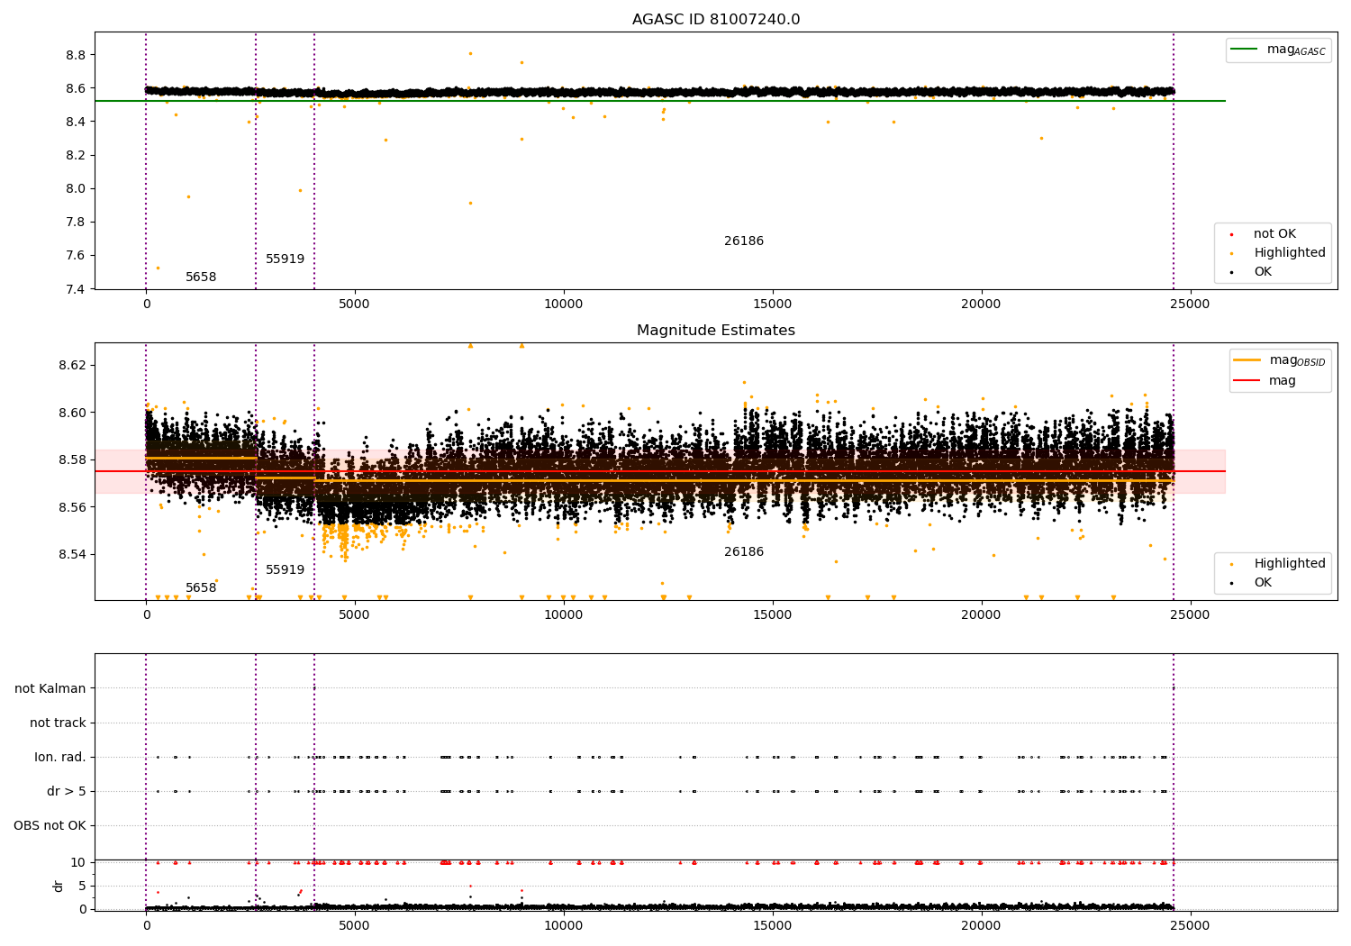Screen dimensions: 1351x946
Task: Click the 8.0 y-tick in top plot
Action: pos(77,189)
